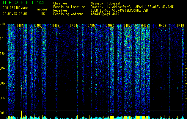Viewport: 187px width, 119px height.
Task: Click the 1.1 frequency axis label
Action: pyautogui.click(x=2, y=39)
